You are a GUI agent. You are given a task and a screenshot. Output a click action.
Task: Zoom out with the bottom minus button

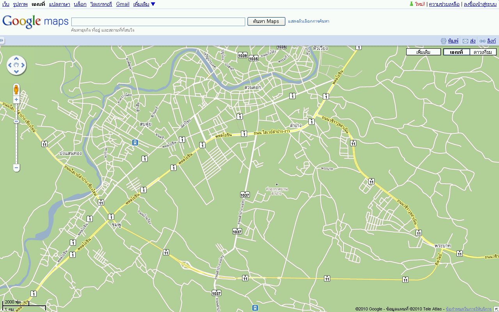pos(16,168)
